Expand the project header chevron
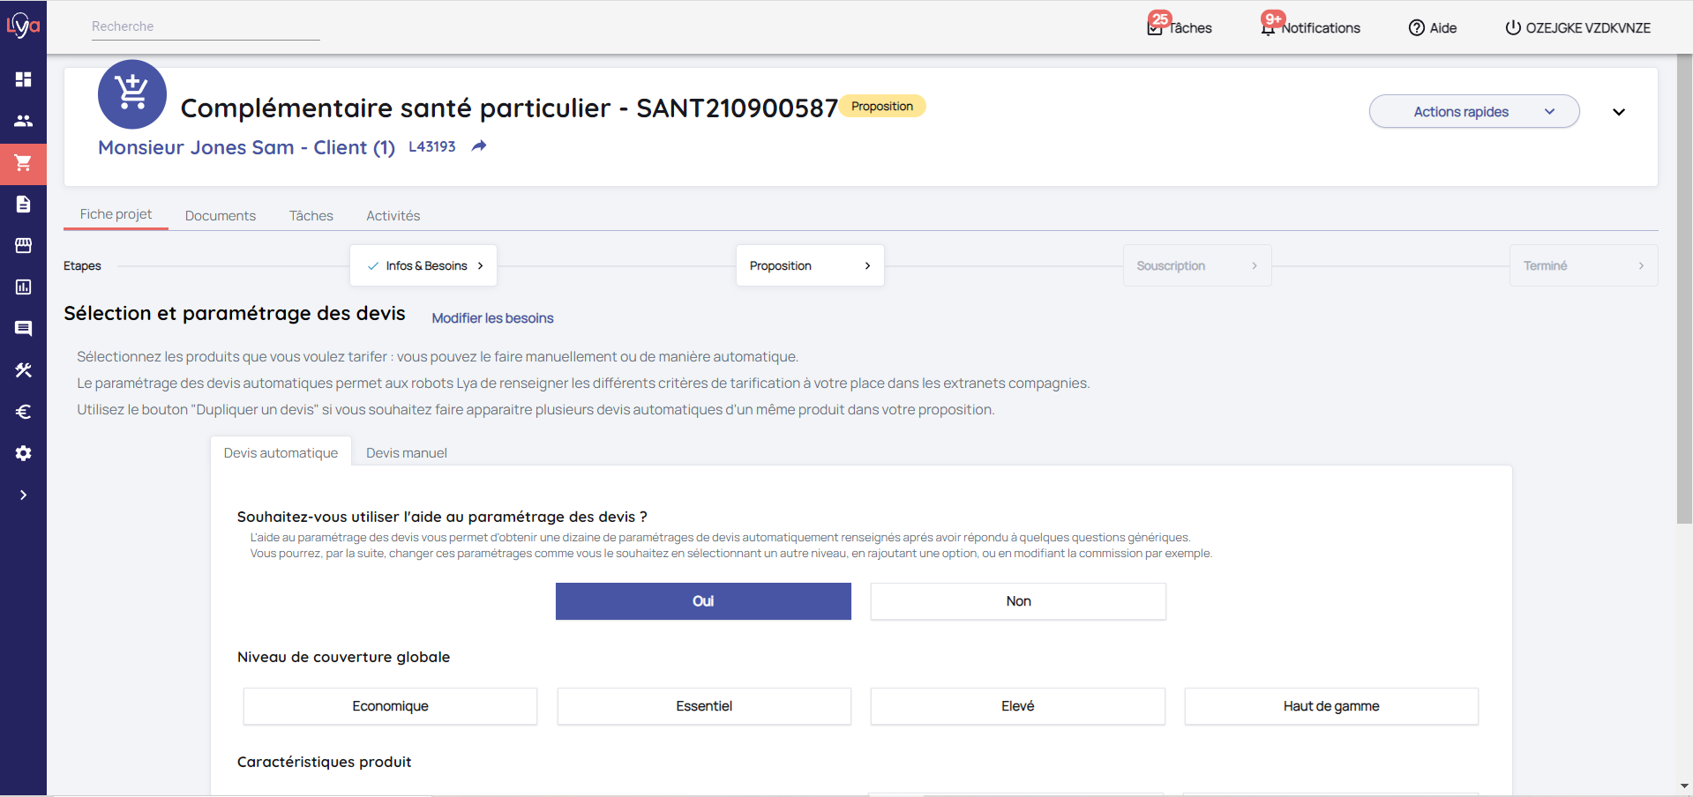This screenshot has height=797, width=1693. pos(1619,112)
